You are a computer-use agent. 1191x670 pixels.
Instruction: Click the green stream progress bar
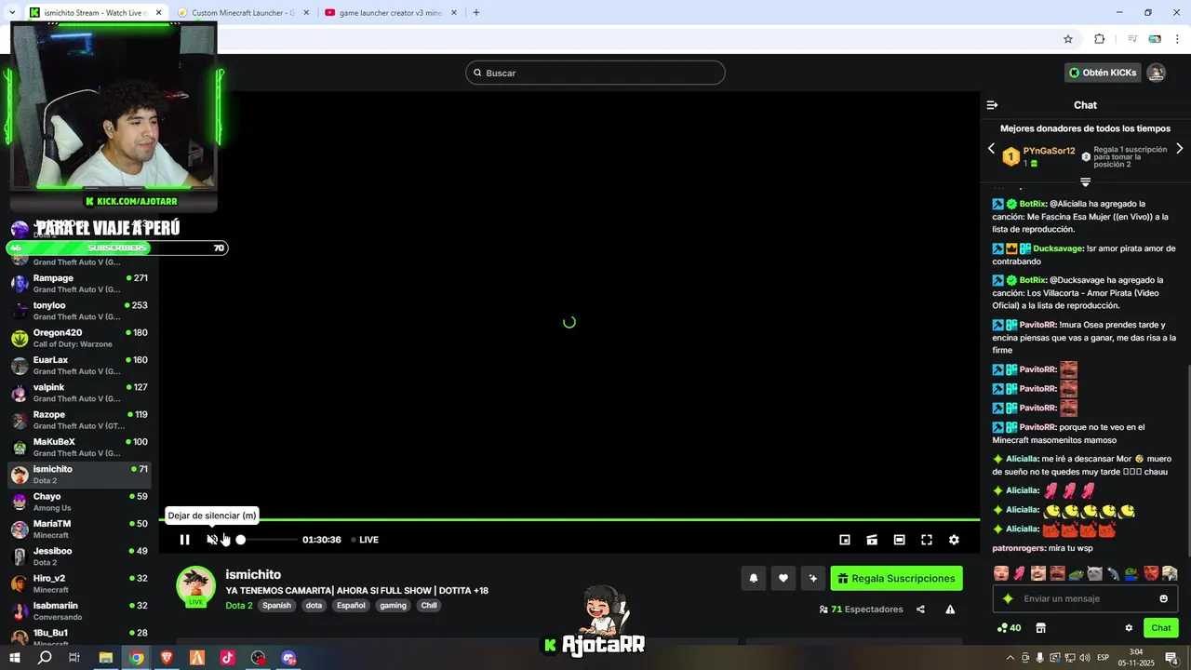point(569,519)
